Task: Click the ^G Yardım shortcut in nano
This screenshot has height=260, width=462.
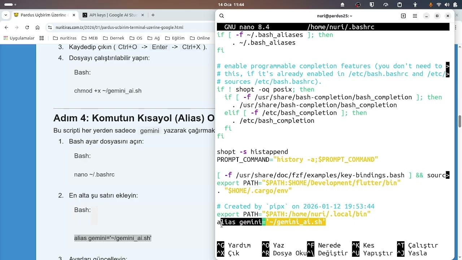Action: pyautogui.click(x=234, y=246)
